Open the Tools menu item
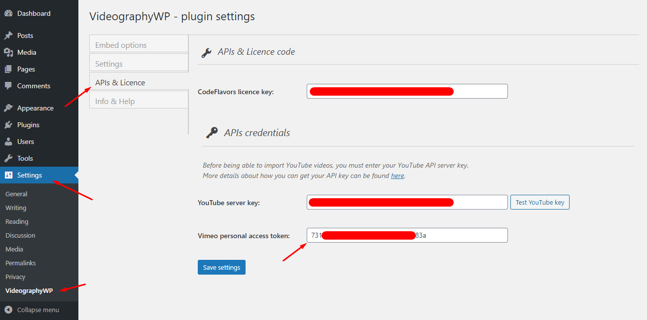The width and height of the screenshot is (647, 320). (39, 158)
